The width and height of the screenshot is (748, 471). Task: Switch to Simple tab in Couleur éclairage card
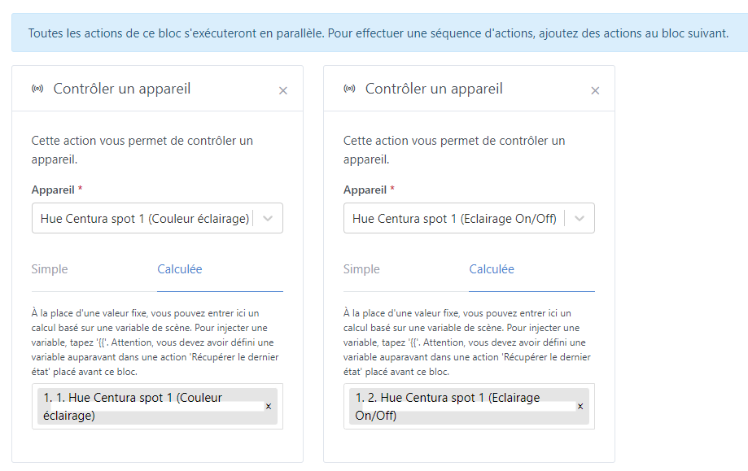(x=50, y=269)
